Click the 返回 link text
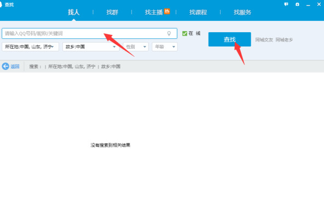Image resolution: width=324 pixels, height=199 pixels. pyautogui.click(x=15, y=67)
